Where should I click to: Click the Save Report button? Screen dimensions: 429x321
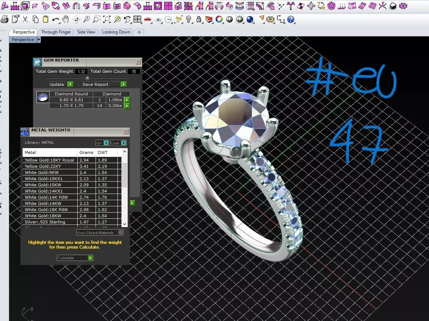point(104,84)
